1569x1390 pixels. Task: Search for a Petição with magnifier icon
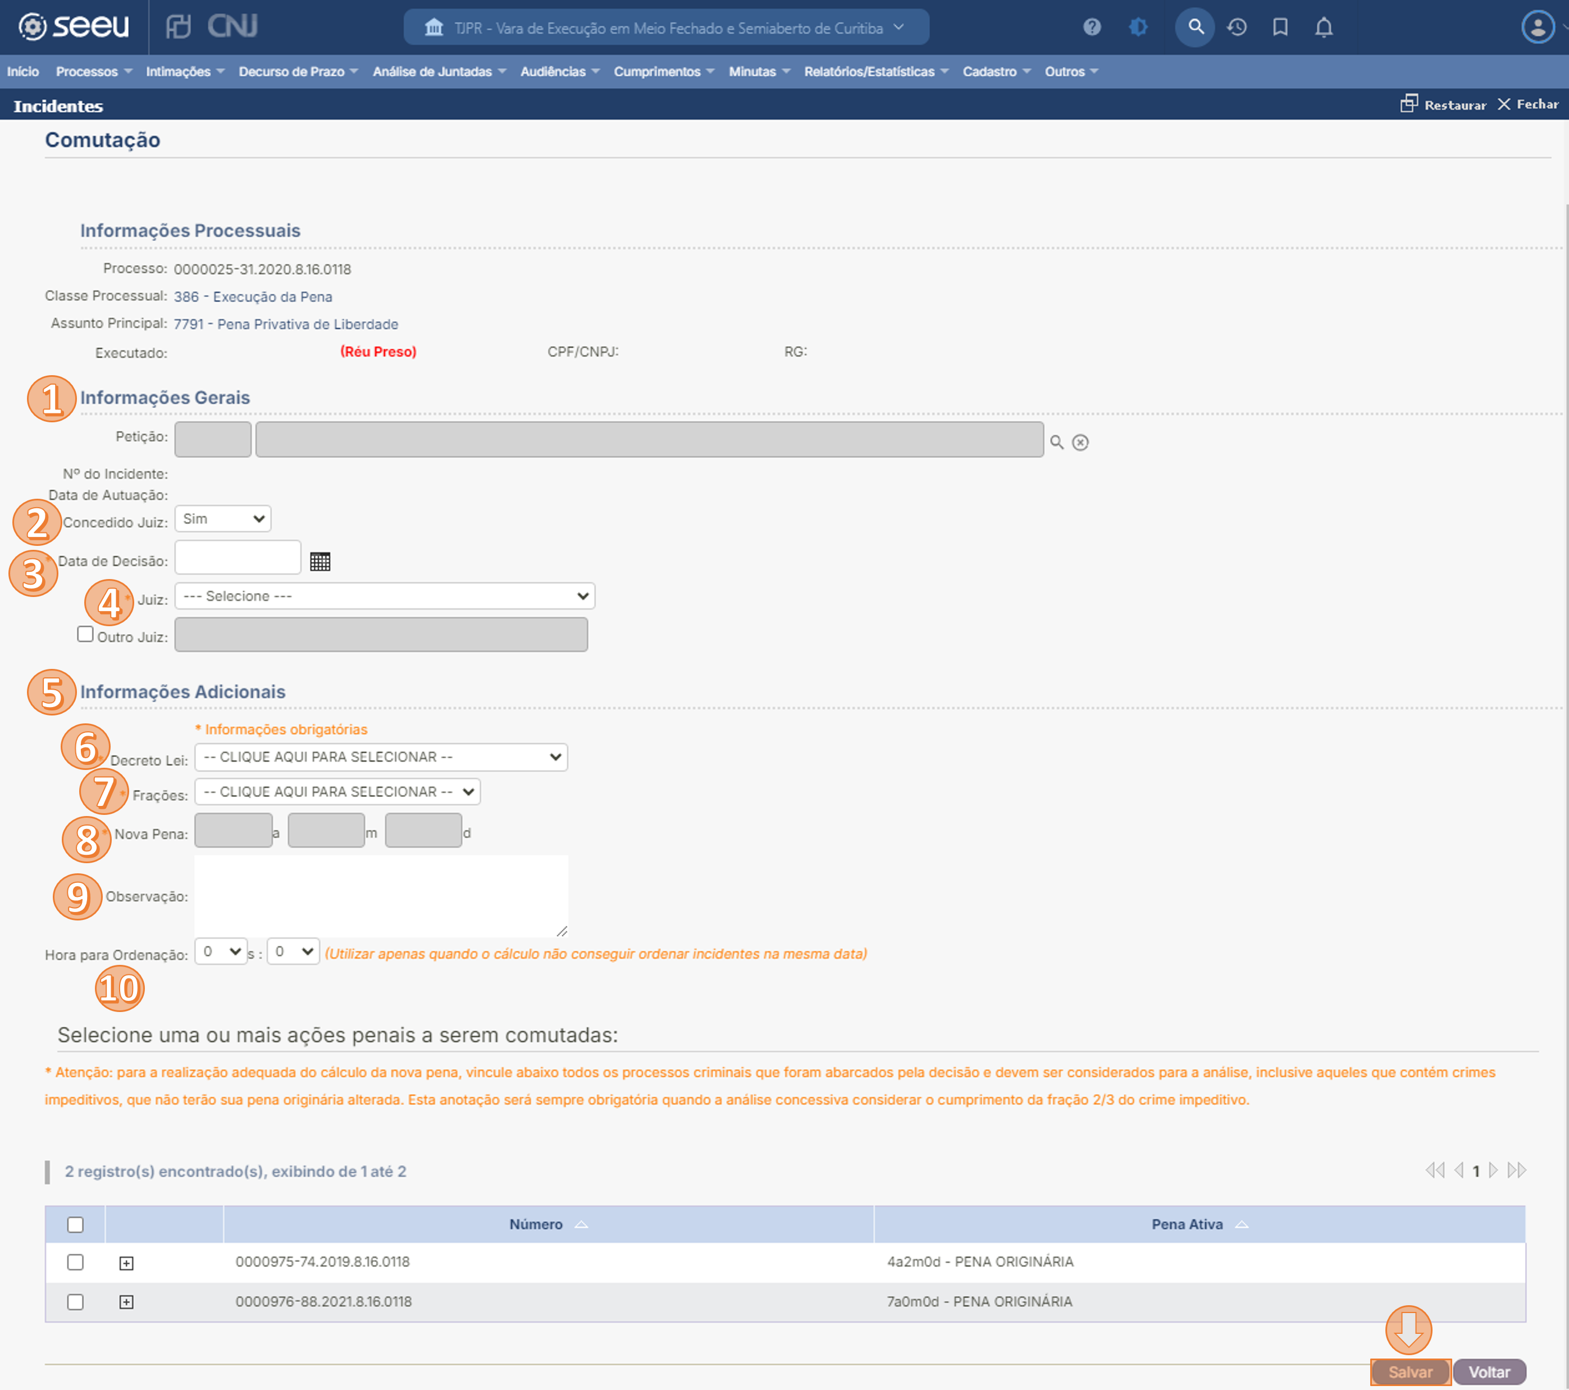coord(1056,442)
